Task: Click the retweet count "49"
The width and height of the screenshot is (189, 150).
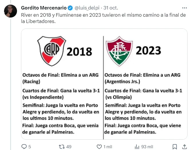Action: pos(69,147)
